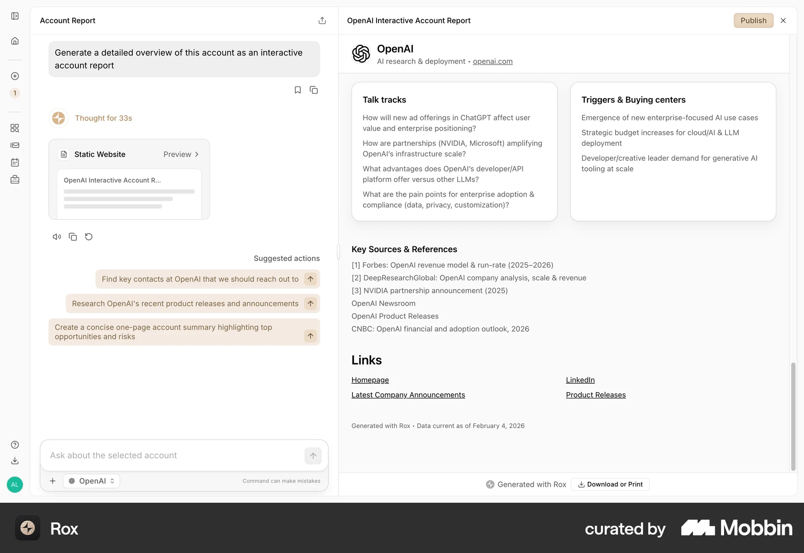Open Home from the sidebar
Image resolution: width=804 pixels, height=553 pixels.
[15, 41]
